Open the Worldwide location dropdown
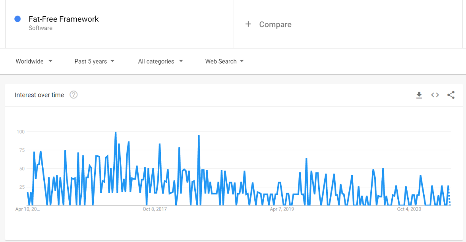This screenshot has width=466, height=242. click(34, 61)
